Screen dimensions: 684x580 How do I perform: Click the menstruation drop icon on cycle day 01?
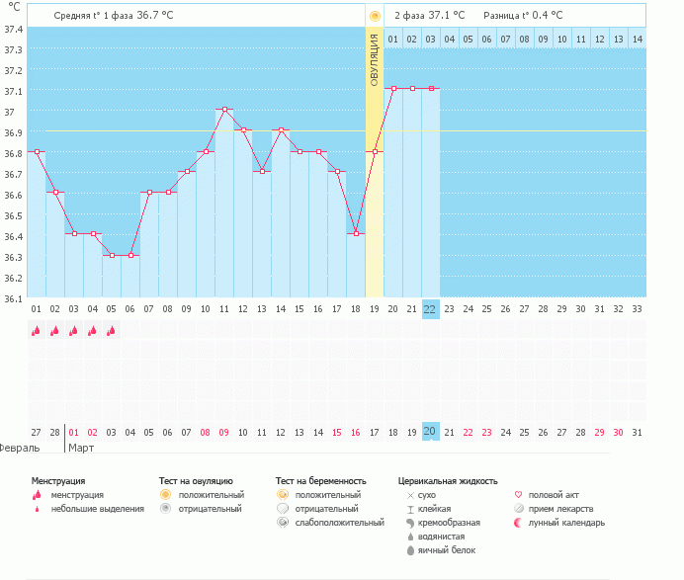tap(36, 331)
